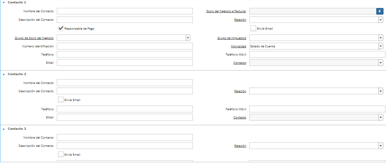Click Nombre del Contacto field in Contacto 1
The image size is (386, 163).
(x=125, y=11)
